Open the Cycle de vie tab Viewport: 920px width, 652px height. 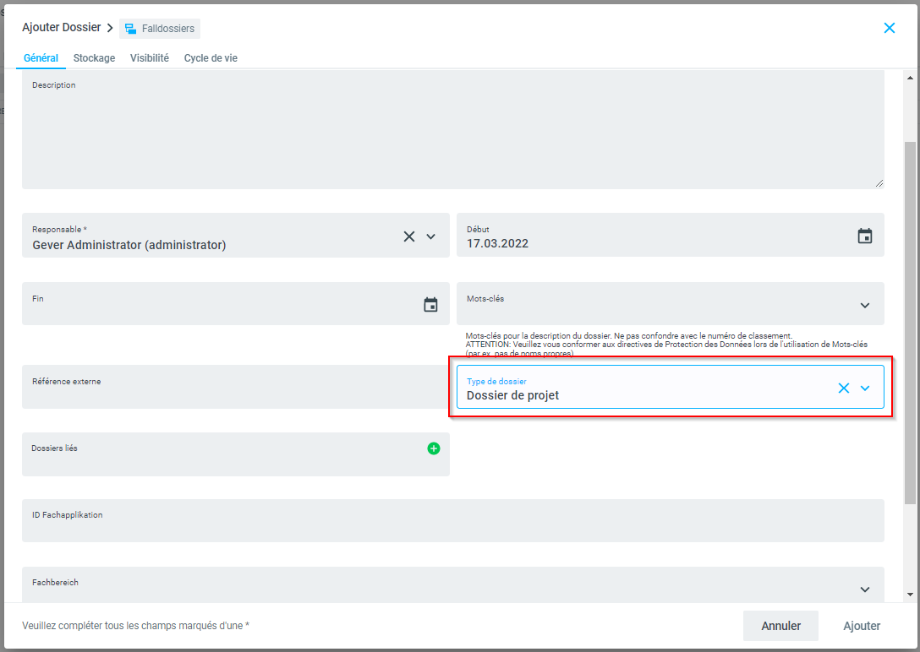[211, 58]
